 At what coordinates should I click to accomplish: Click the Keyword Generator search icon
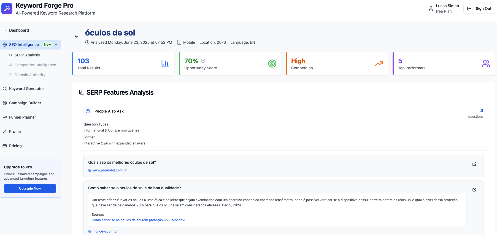point(5,89)
